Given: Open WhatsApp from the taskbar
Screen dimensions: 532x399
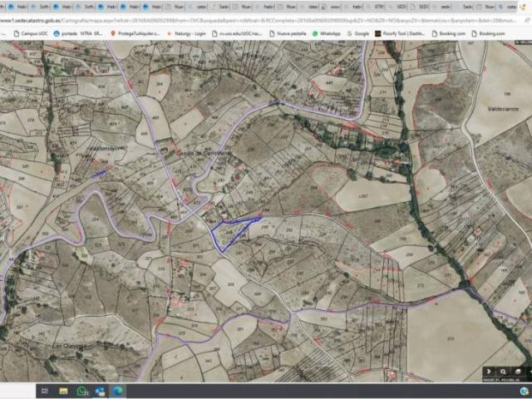Looking at the screenshot, I should point(82,391).
